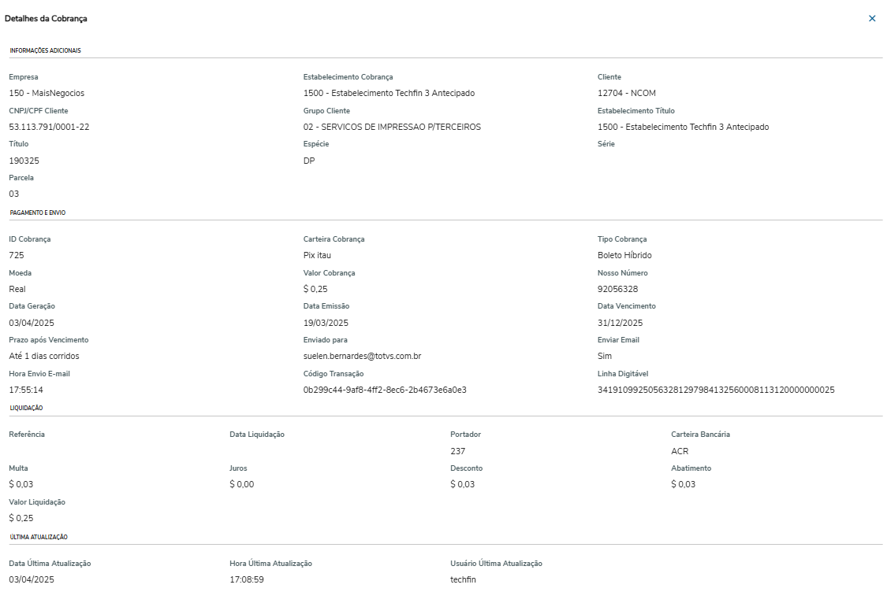This screenshot has height=592, width=887.
Task: Click the Portador value 237
Action: tap(457, 451)
